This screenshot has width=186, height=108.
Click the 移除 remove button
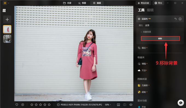click(160, 38)
